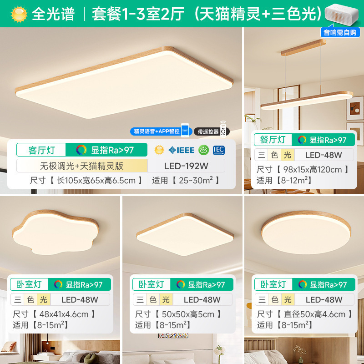
Task: Click the 音响需自购 blue tag
Action: [340, 32]
